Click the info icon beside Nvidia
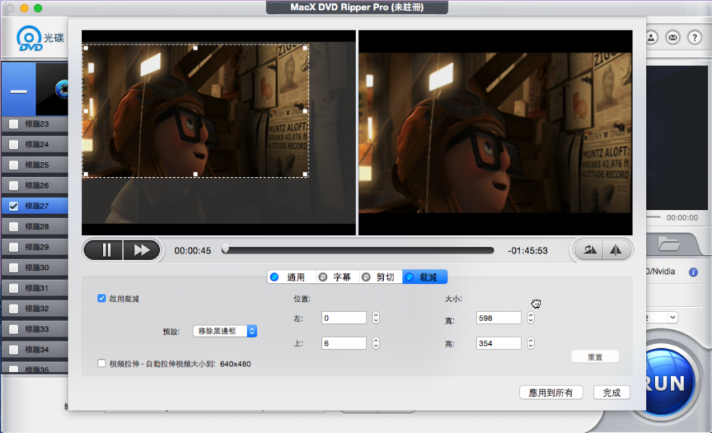This screenshot has width=712, height=433. click(693, 272)
